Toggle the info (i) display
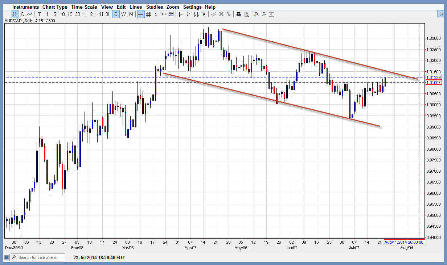Viewport: 447px width, 265px height. [x=156, y=14]
